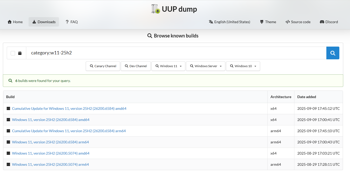Image resolution: width=350 pixels, height=172 pixels.
Task: Open Windows 11 25H2 (26200.6584) amd64
Action: pos(51,120)
